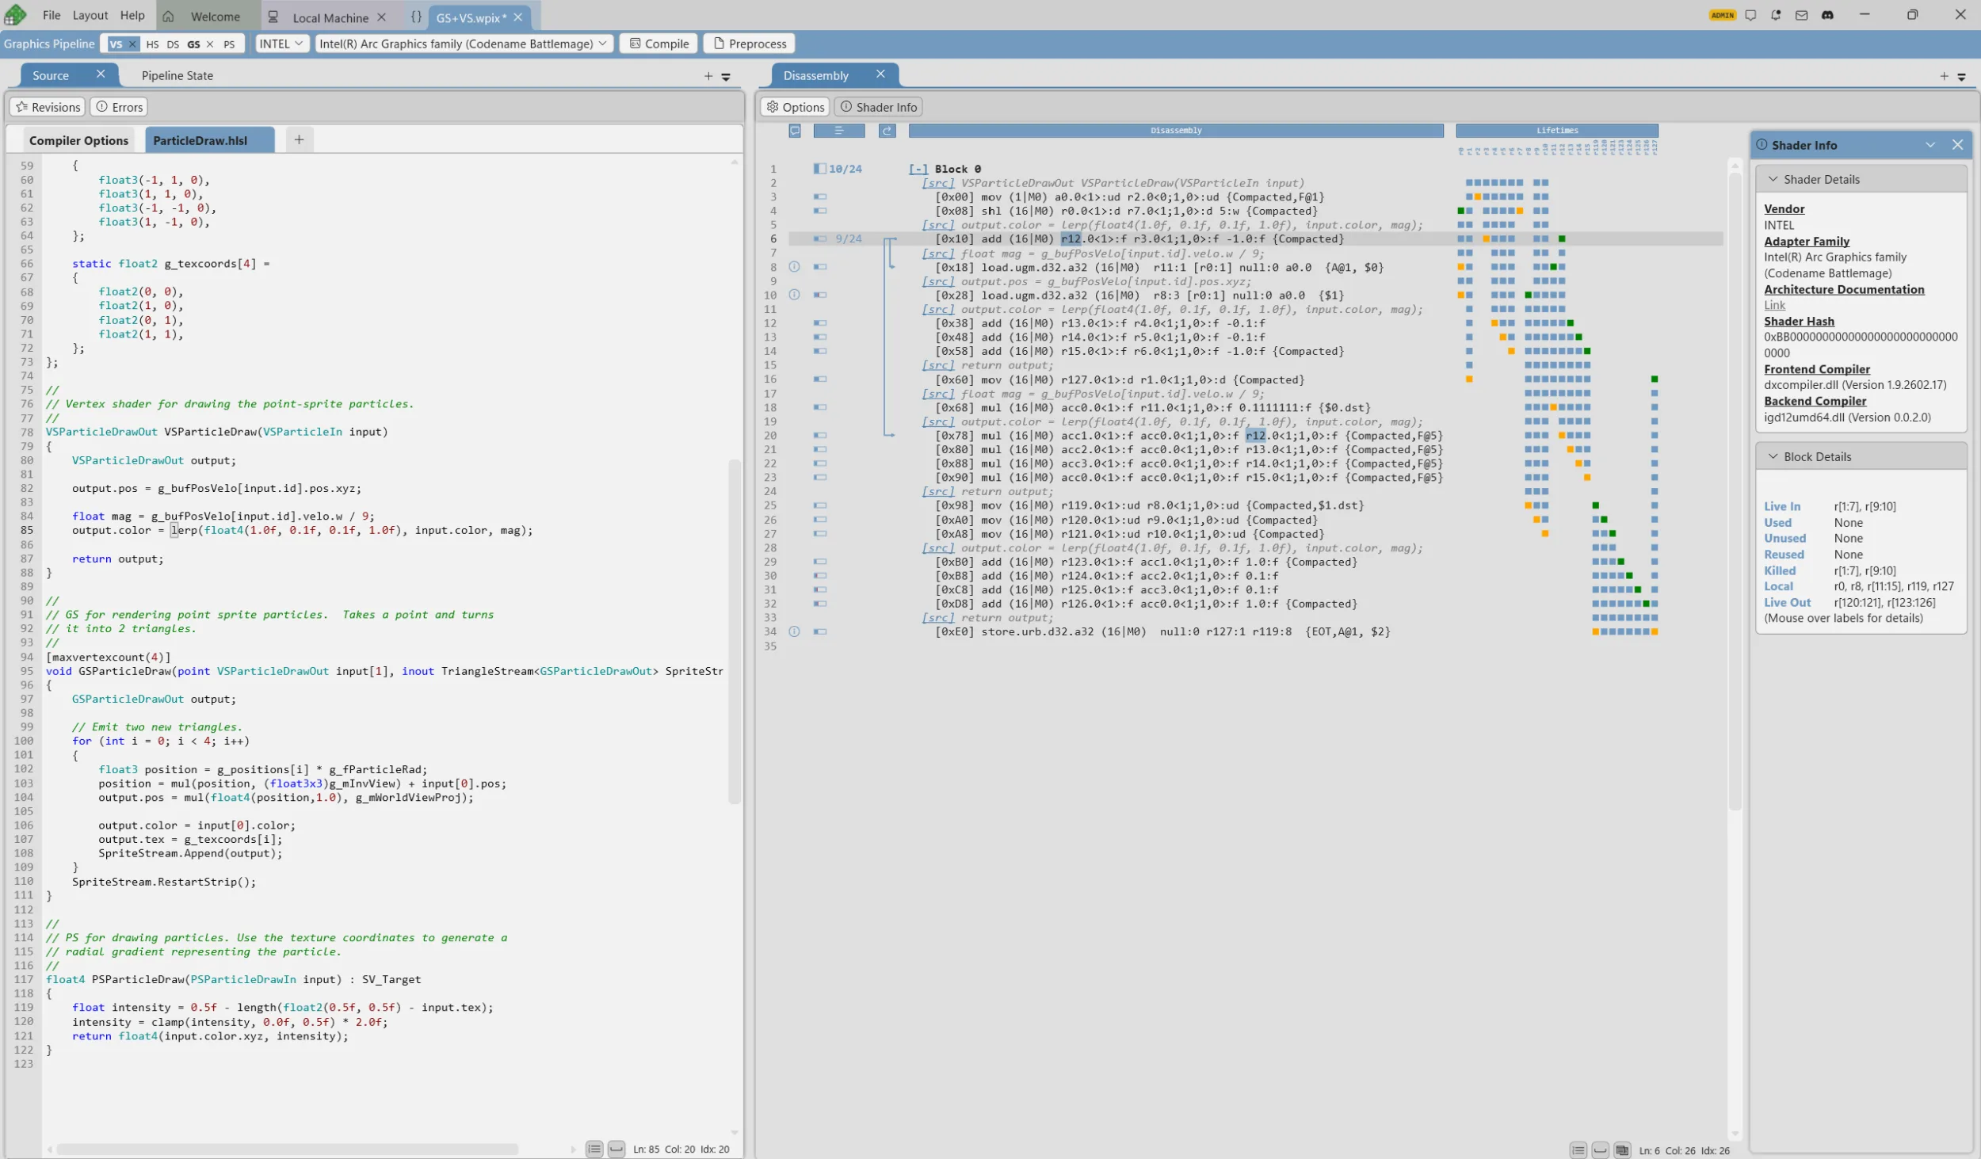Viewport: 1981px width, 1159px height.
Task: Remove the GS stage from pipeline
Action: pos(210,44)
